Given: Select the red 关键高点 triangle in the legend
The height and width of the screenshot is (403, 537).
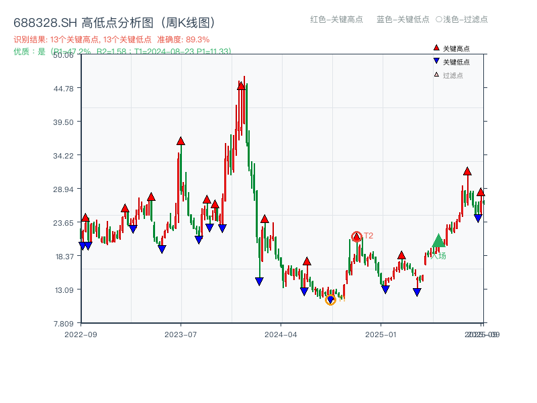Looking at the screenshot, I should pos(436,48).
